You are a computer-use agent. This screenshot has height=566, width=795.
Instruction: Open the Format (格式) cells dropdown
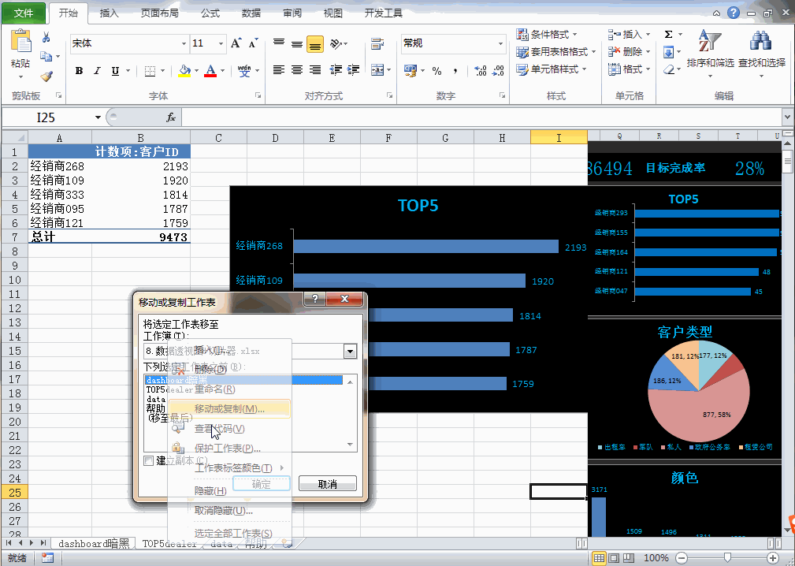(630, 69)
